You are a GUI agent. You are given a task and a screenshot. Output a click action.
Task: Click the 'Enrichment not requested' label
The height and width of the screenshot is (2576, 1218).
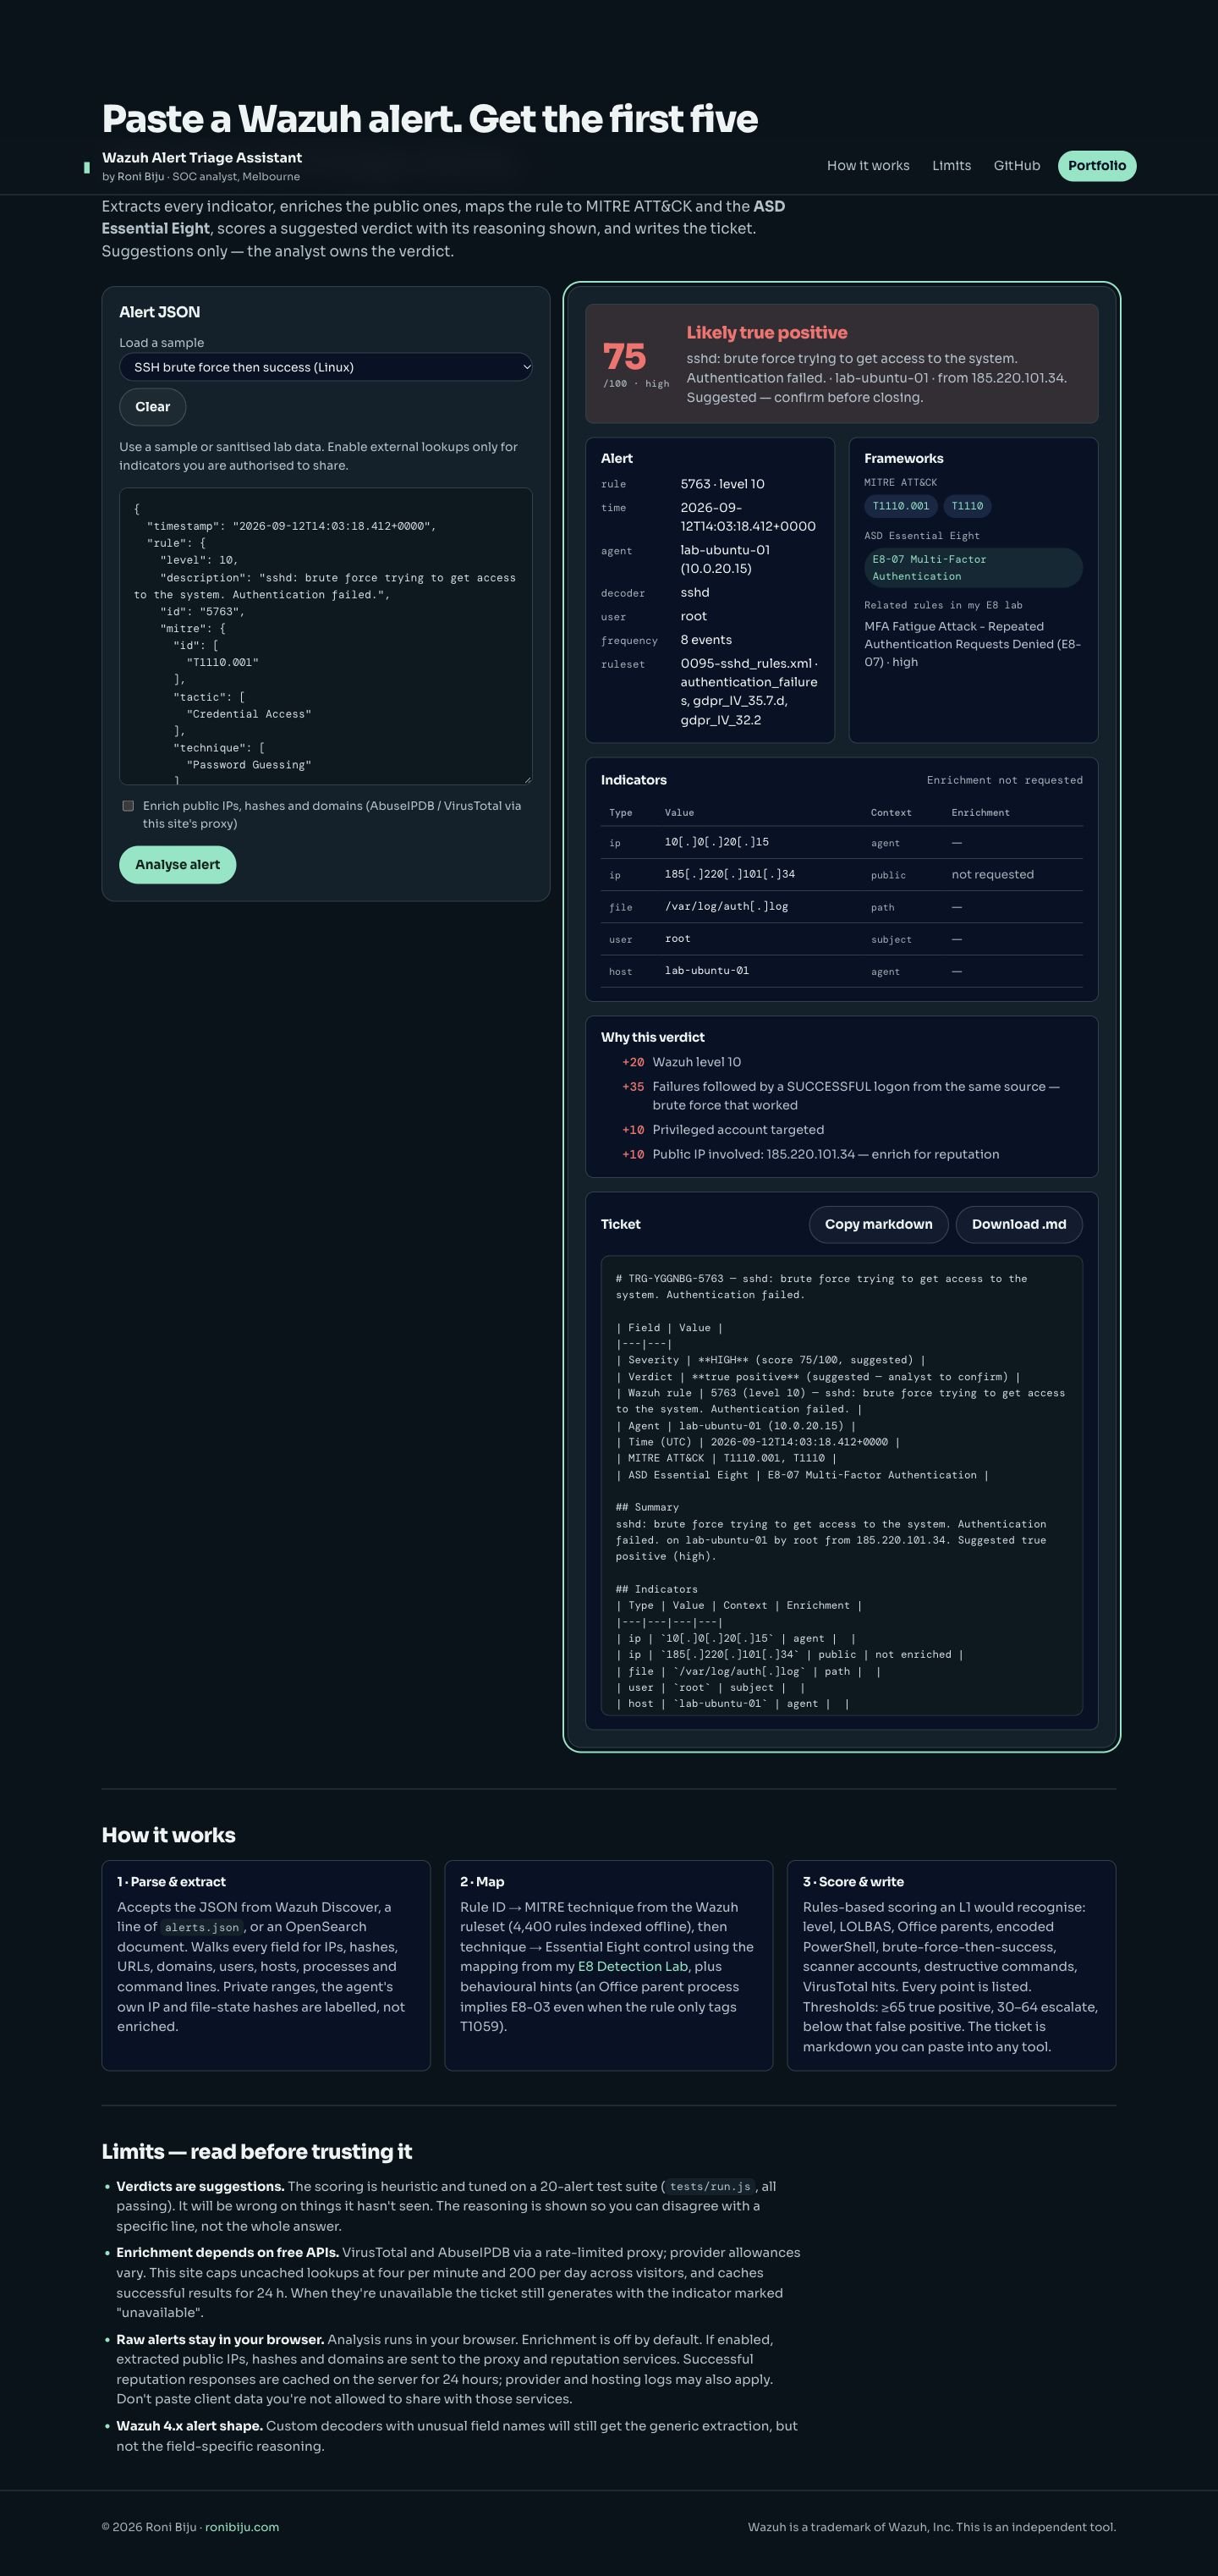(x=1004, y=781)
